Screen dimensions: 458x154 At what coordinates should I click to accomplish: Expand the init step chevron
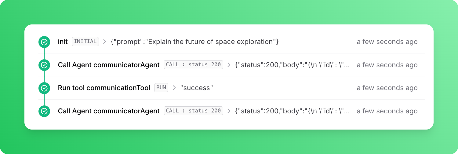(104, 42)
